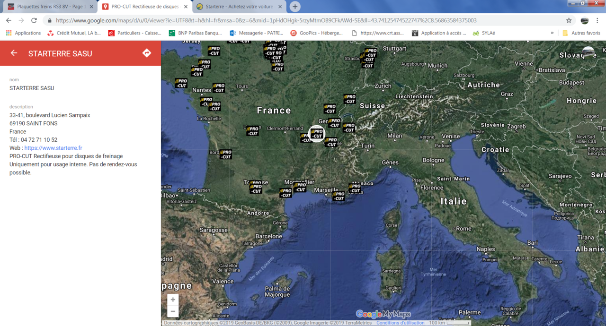Expand the bookmarks overflow chevron
Screen dimensions: 606x326
[552, 33]
